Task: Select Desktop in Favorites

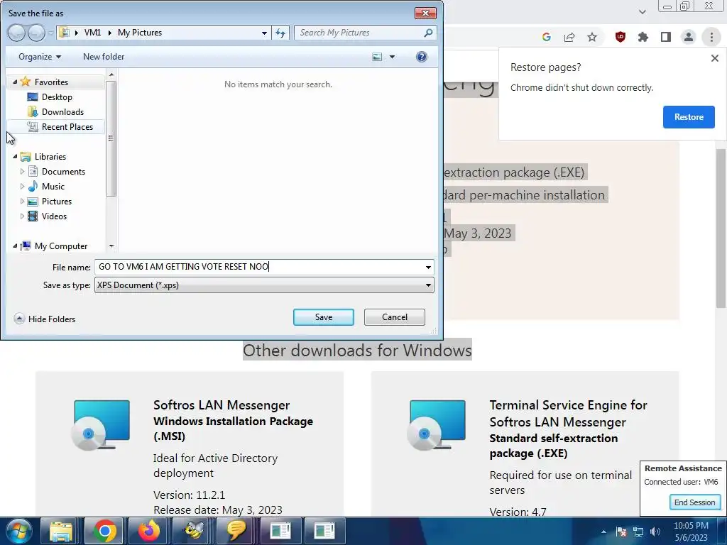Action: 57,97
